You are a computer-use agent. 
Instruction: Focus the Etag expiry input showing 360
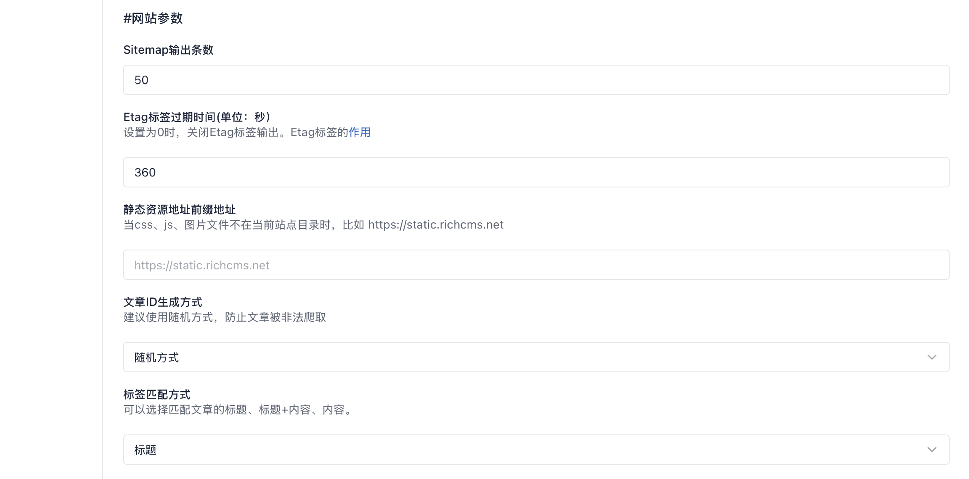click(536, 172)
